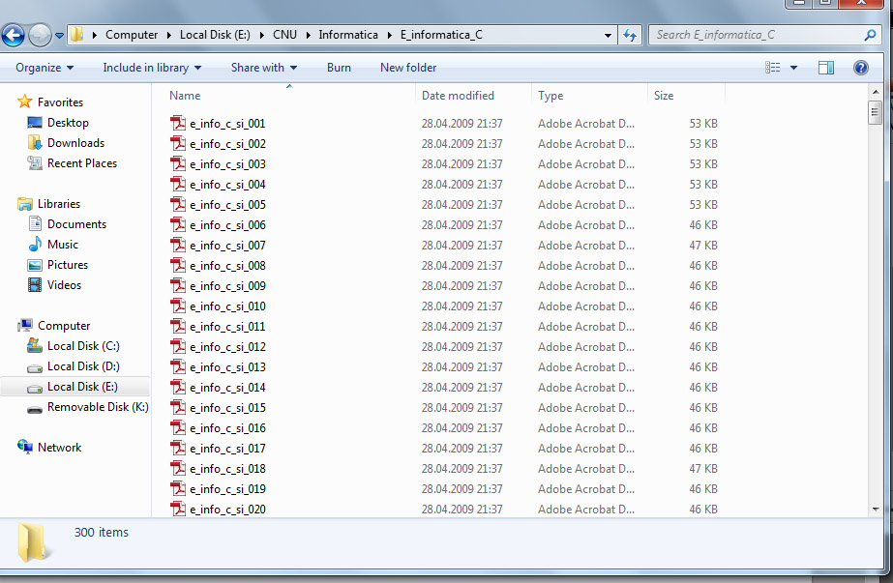
Task: Toggle the preview pane icon
Action: (x=826, y=68)
